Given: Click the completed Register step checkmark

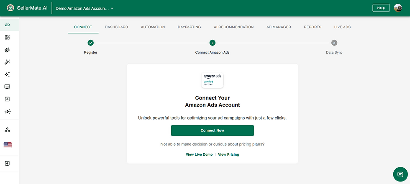Looking at the screenshot, I should pyautogui.click(x=90, y=43).
